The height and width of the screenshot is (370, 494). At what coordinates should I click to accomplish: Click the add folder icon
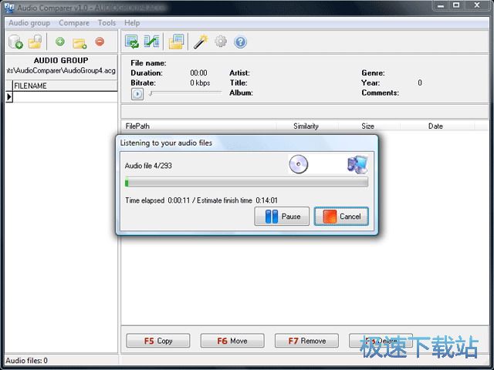pyautogui.click(x=80, y=42)
